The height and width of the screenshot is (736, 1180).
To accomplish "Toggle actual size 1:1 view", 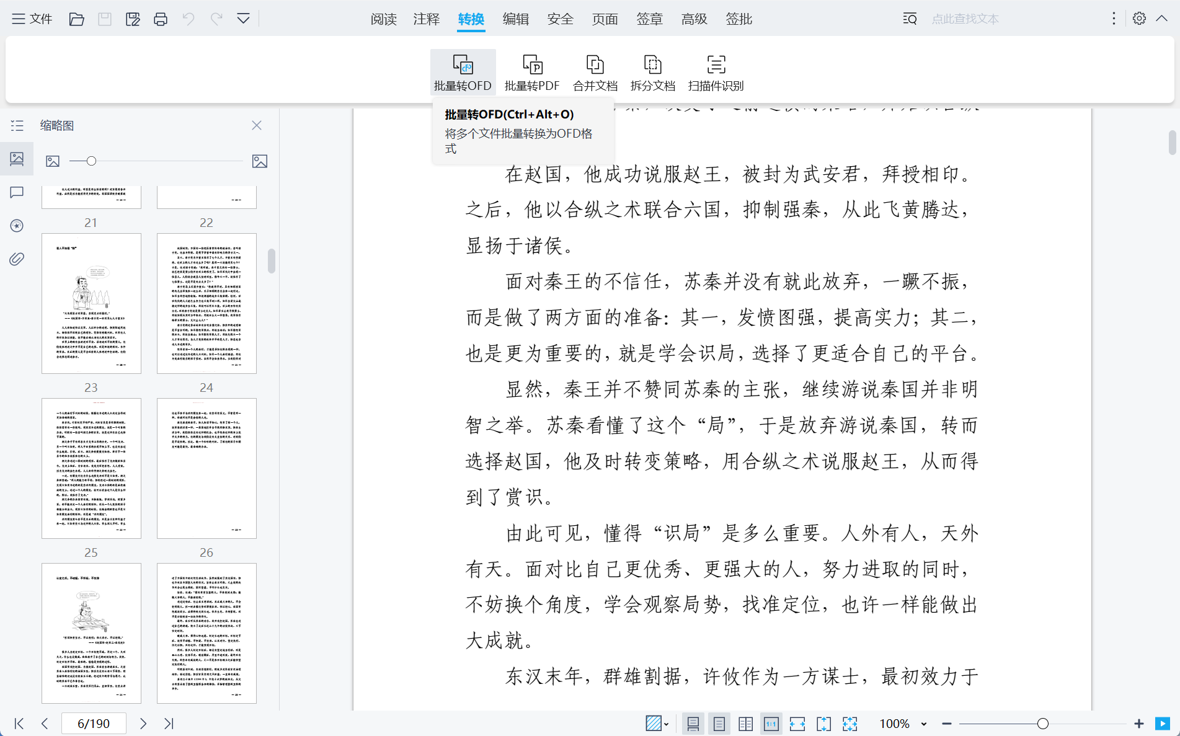I will click(771, 724).
